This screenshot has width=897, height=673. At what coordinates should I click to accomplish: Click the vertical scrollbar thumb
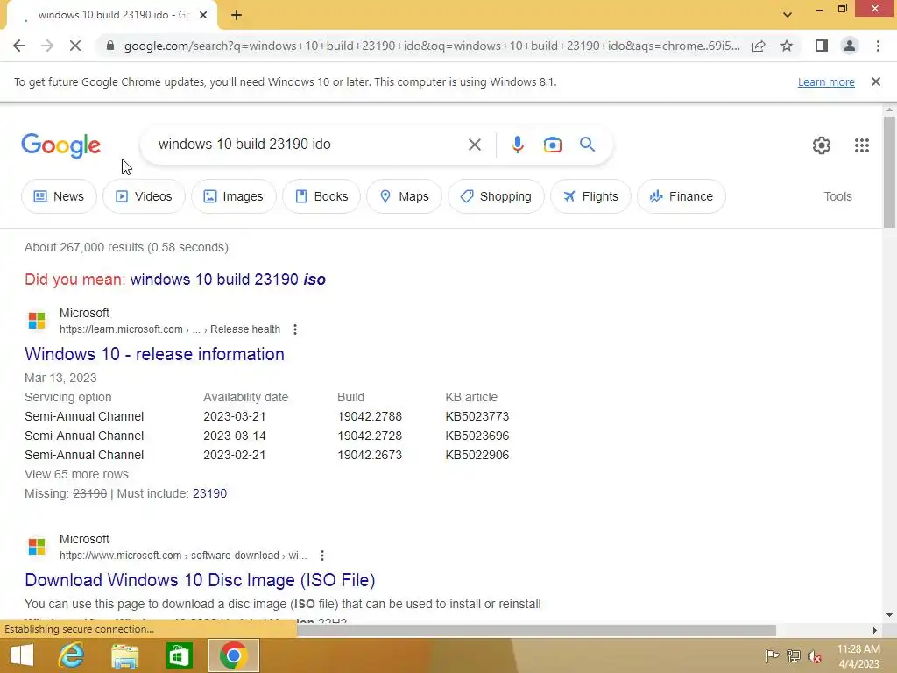click(889, 172)
